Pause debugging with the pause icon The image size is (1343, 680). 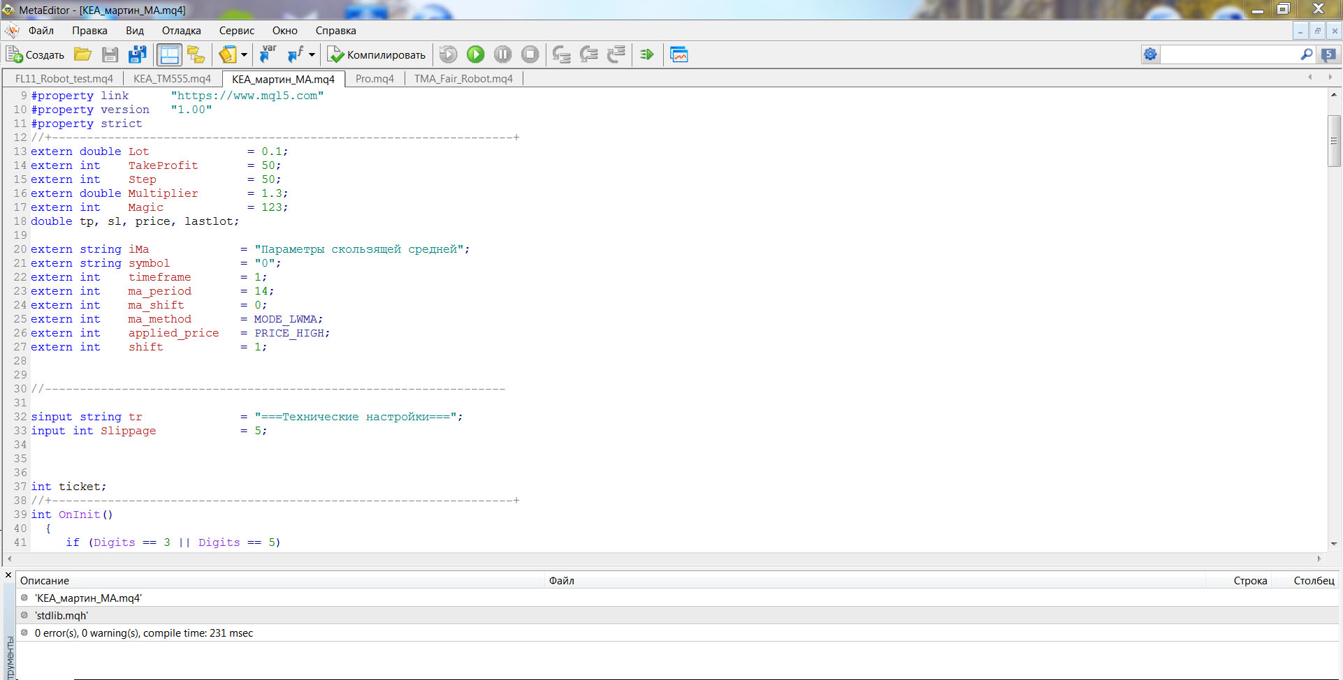503,54
